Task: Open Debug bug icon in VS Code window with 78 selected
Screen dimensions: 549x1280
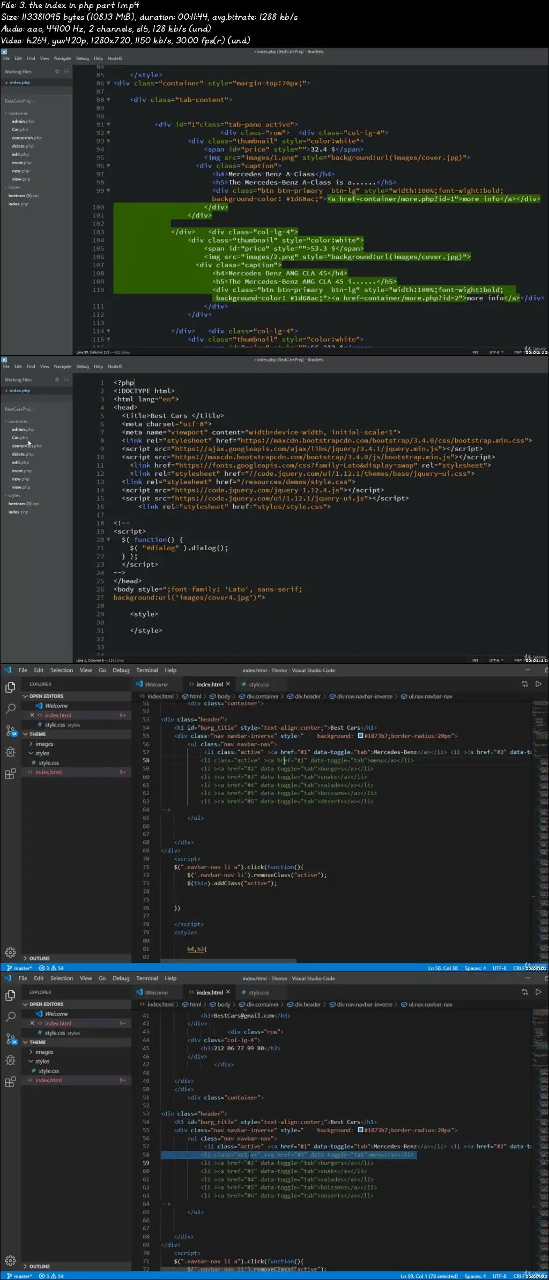Action: [x=10, y=1060]
